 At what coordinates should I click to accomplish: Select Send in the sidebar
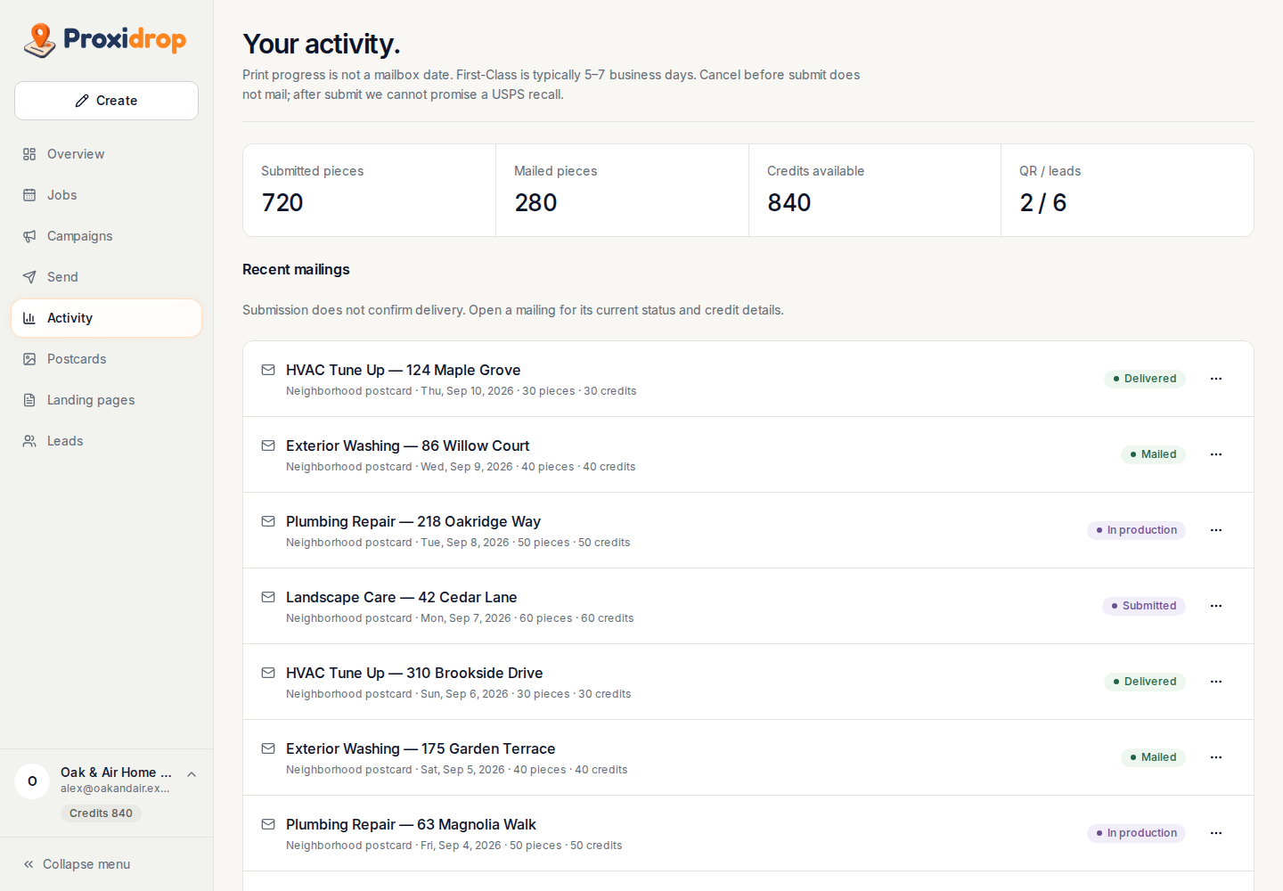click(106, 277)
